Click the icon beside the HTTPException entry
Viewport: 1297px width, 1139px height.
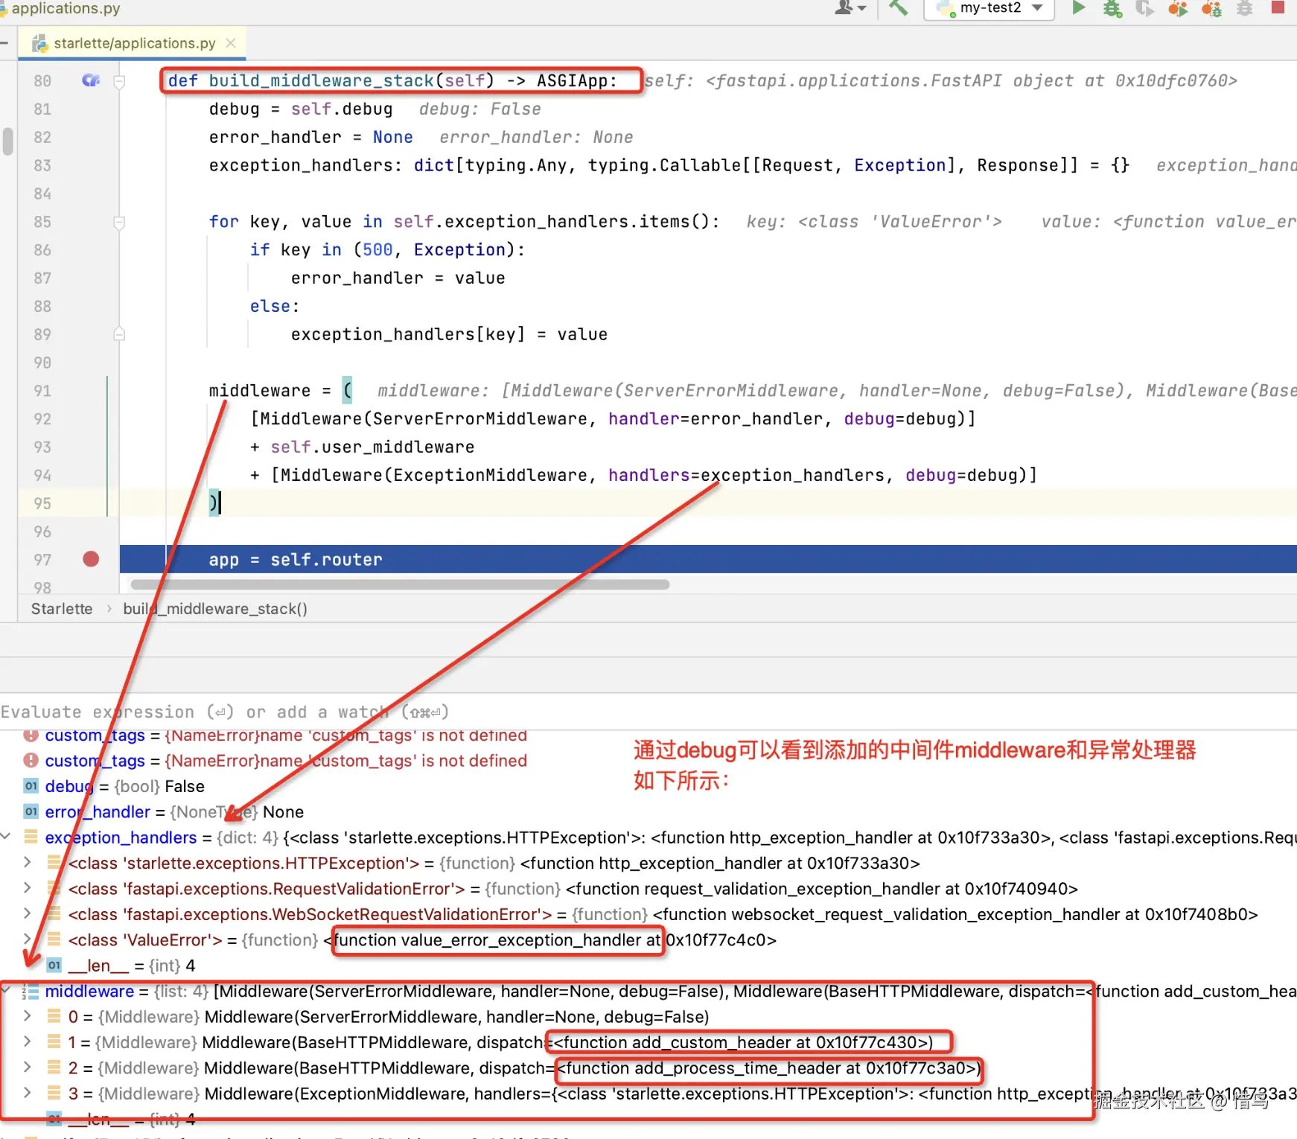pyautogui.click(x=54, y=863)
